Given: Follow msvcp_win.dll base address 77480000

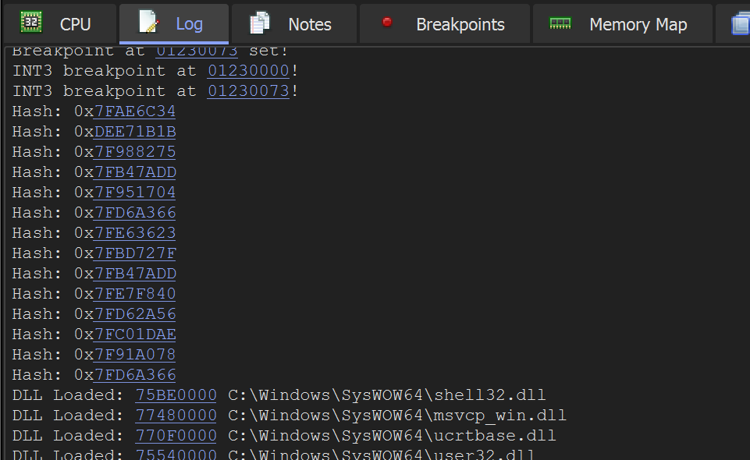Looking at the screenshot, I should (176, 416).
